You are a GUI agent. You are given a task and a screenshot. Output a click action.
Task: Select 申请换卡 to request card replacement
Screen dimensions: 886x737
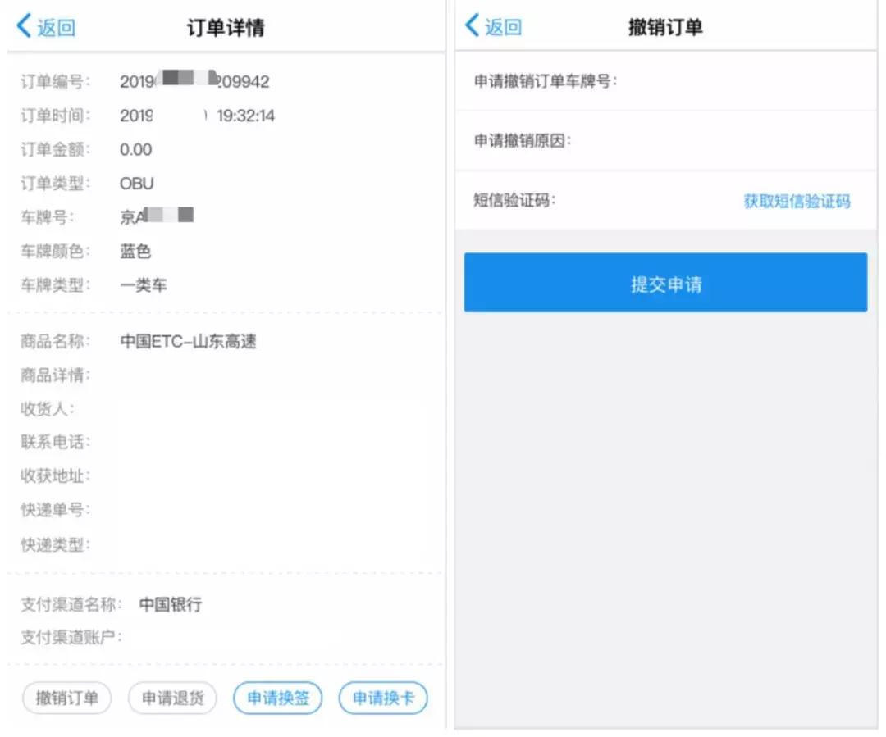pos(382,698)
